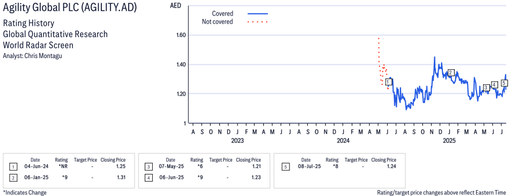Click the 2024 year label on axis

(343, 141)
